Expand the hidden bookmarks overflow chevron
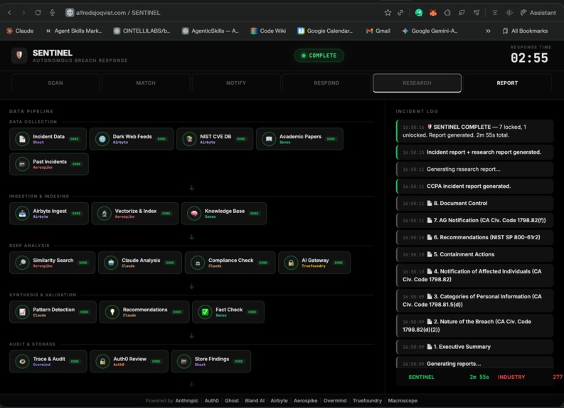Screen dimensions: 564x408 click(488, 31)
